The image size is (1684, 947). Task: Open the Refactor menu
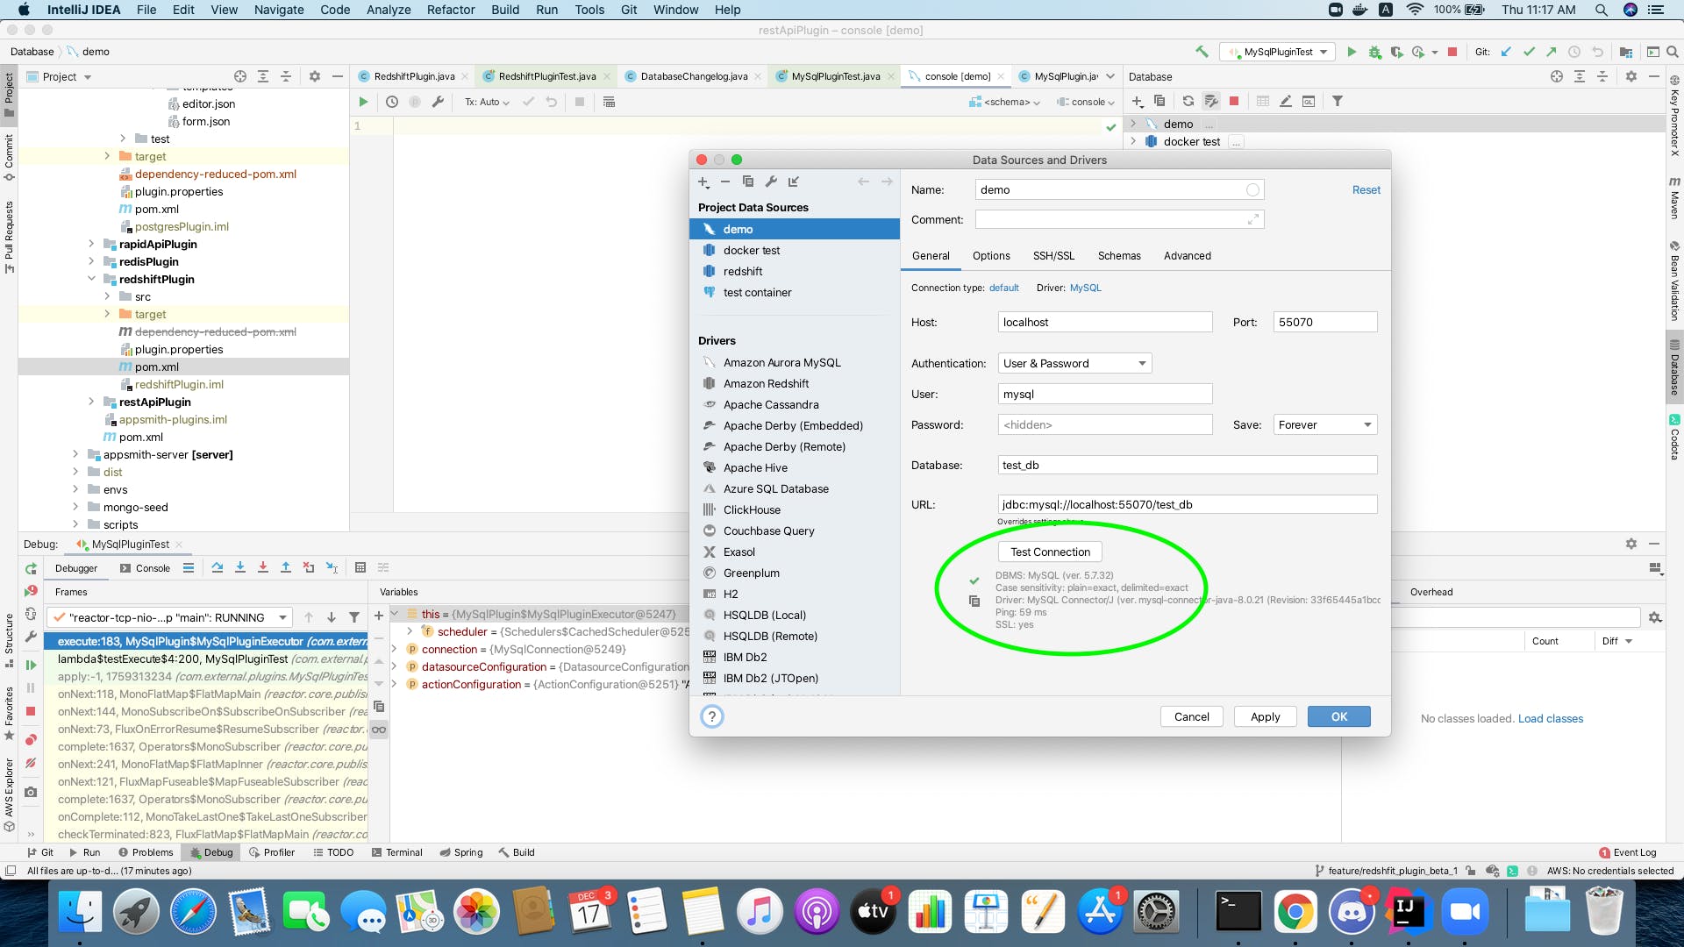tap(450, 10)
